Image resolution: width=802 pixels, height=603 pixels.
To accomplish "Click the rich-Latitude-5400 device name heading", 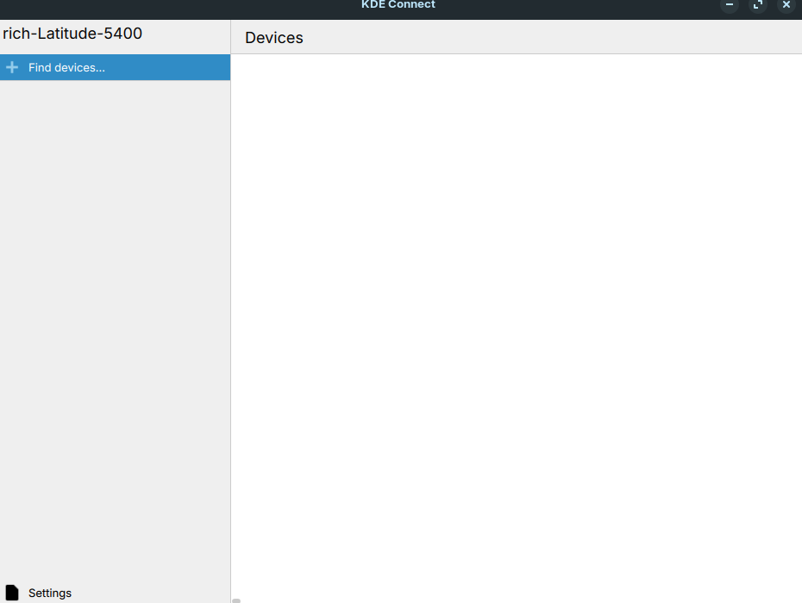I will coord(72,34).
